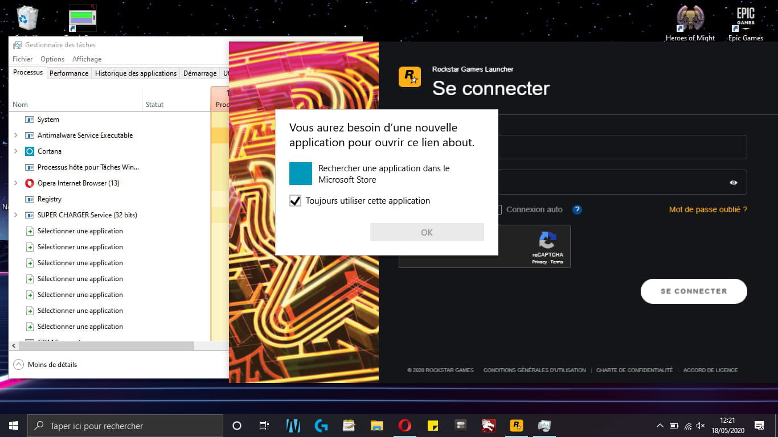The width and height of the screenshot is (778, 437).
Task: Open the Options menu in Task Manager
Action: pos(52,59)
